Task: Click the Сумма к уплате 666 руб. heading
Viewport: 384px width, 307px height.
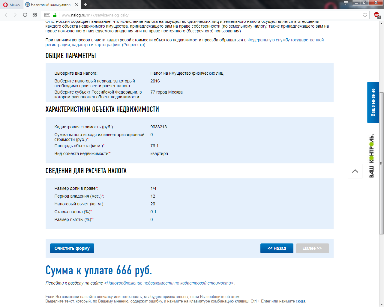Action: click(x=99, y=270)
